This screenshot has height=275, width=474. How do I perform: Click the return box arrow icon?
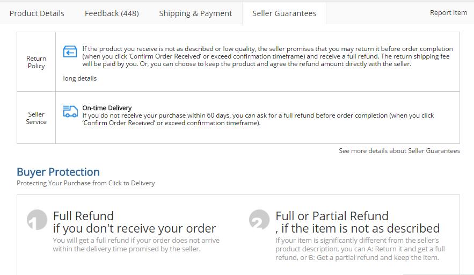point(70,52)
